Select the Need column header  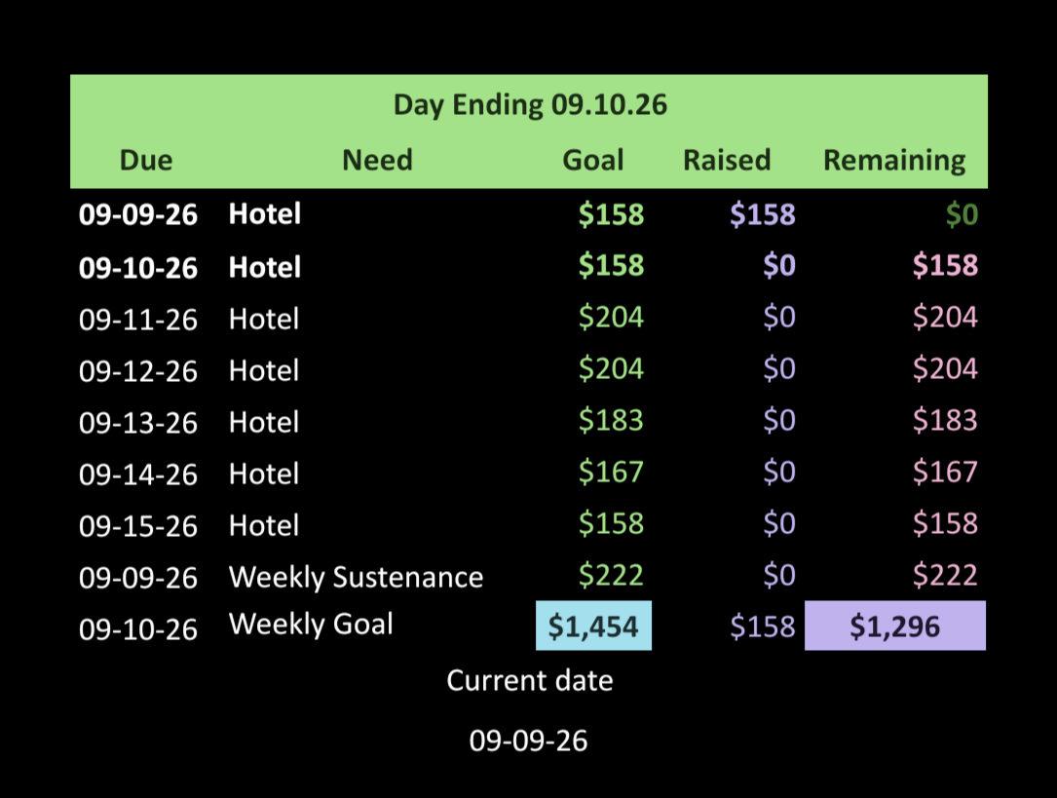pyautogui.click(x=377, y=161)
